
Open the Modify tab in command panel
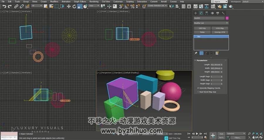tap(201, 13)
